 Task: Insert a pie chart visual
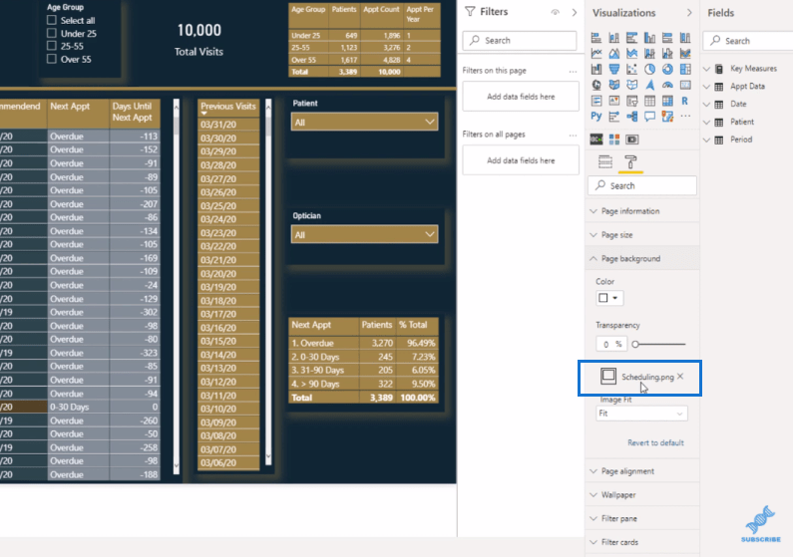(650, 69)
